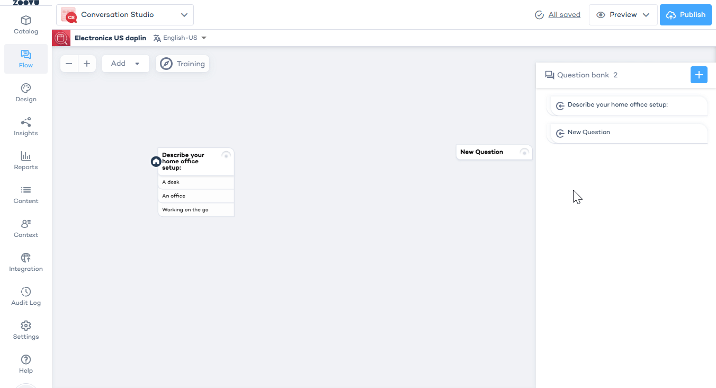Click the Integration globe icon
Image resolution: width=716 pixels, height=388 pixels.
coord(26,258)
